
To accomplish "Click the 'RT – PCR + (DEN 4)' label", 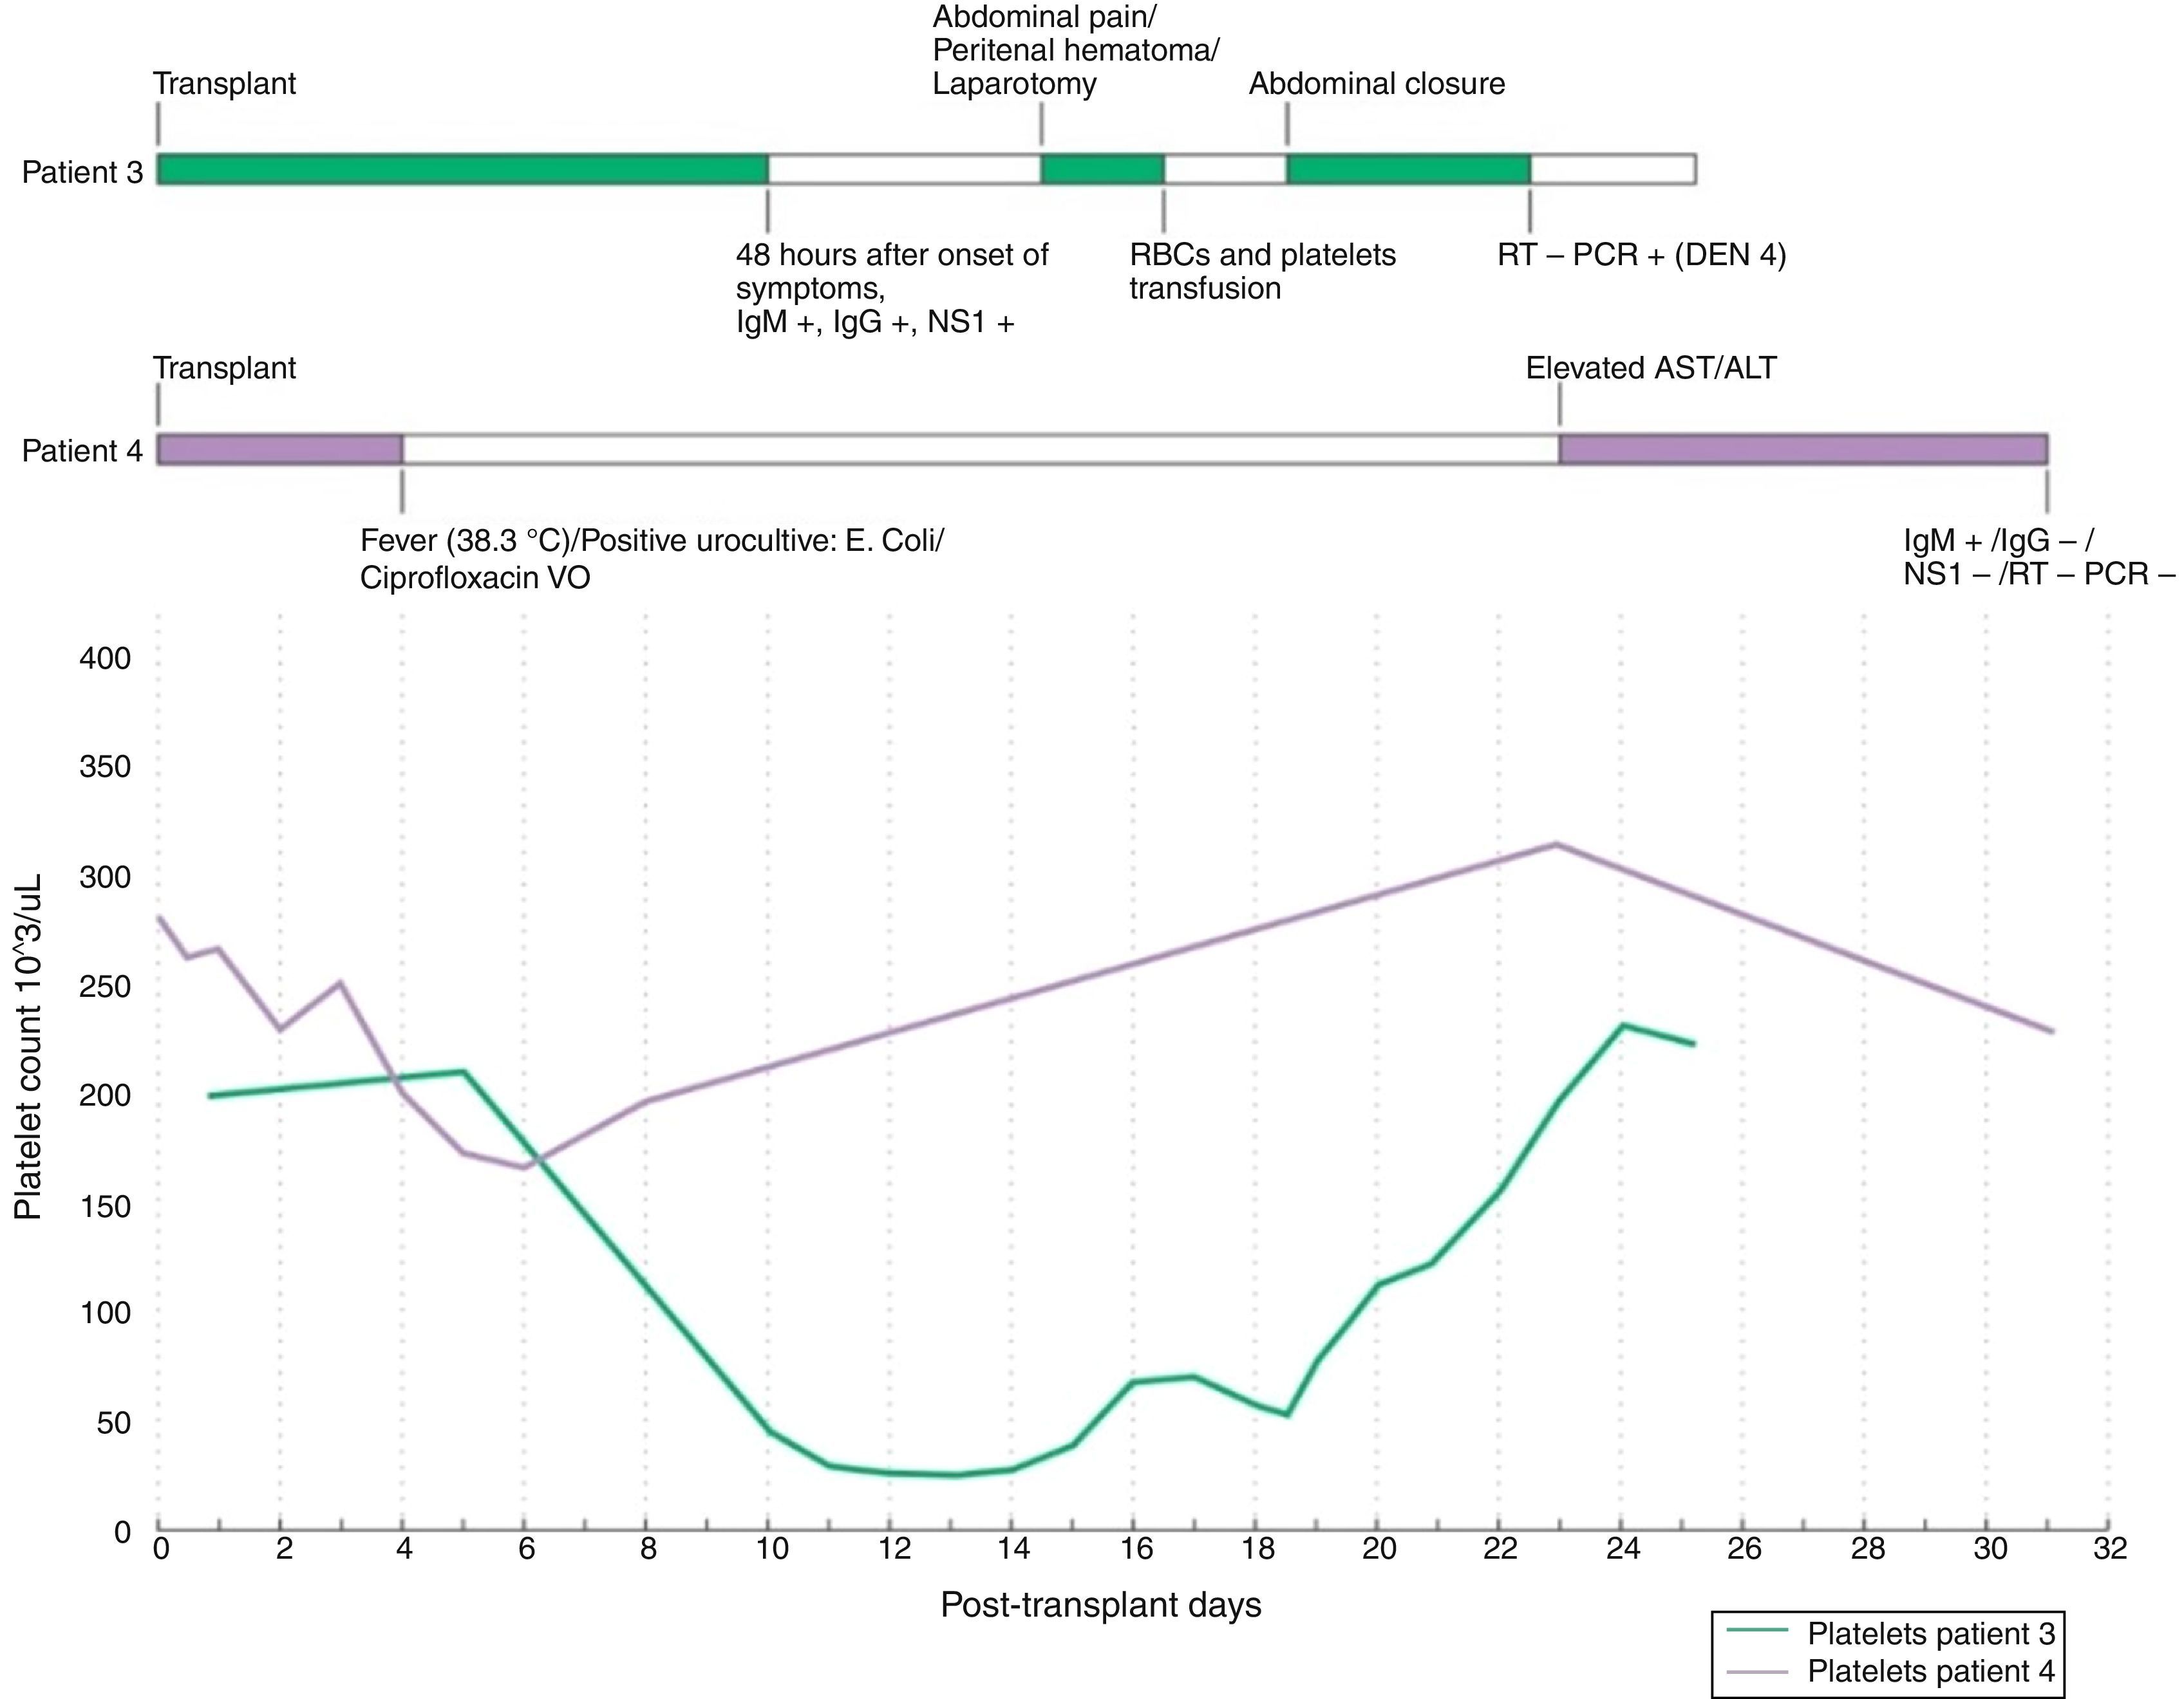I will tap(1641, 256).
